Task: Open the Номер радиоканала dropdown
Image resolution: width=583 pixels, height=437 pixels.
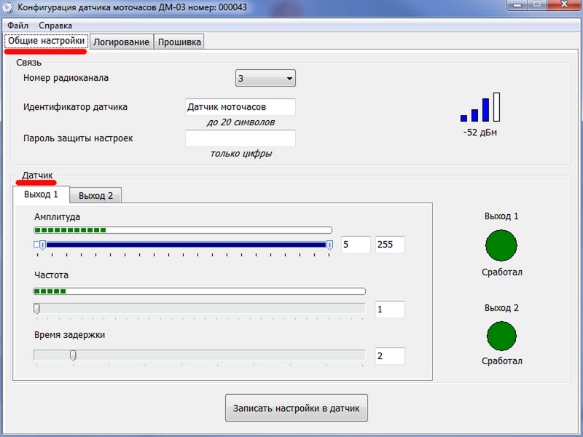Action: tap(265, 78)
